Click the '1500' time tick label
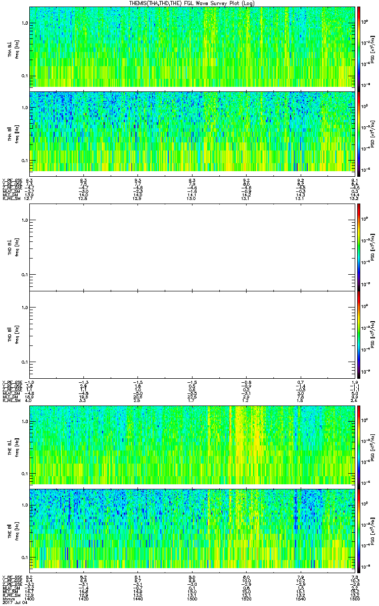The width and height of the screenshot is (379, 606). (192, 598)
